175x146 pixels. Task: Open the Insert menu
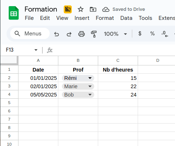(x=82, y=18)
